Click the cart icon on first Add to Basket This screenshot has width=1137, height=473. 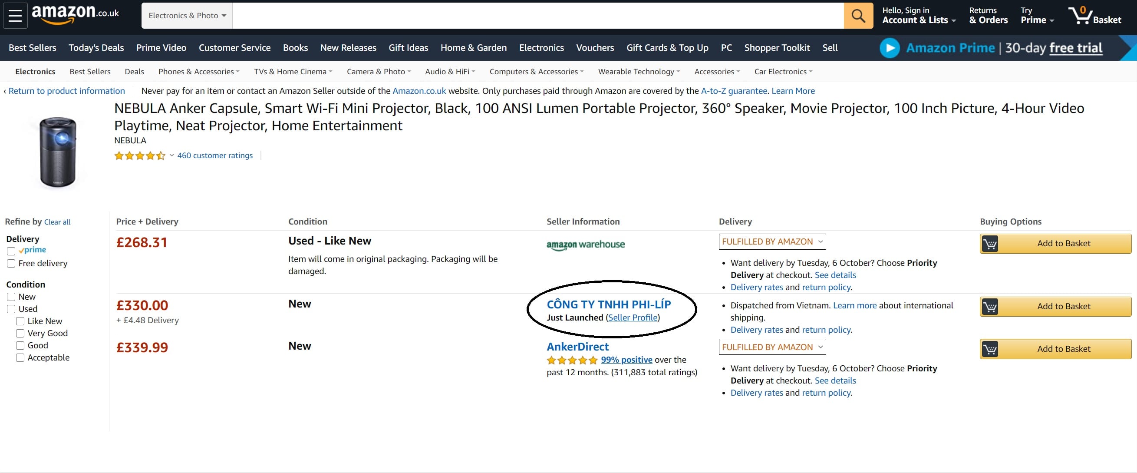point(991,243)
